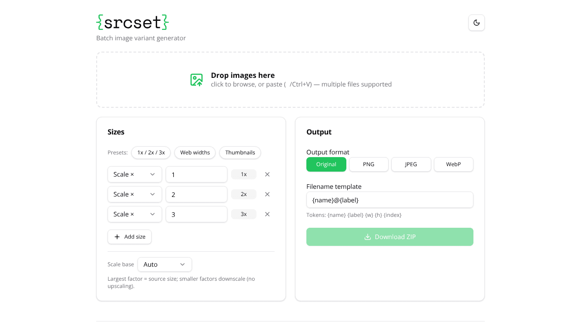
Task: Toggle dark mode with the moon icon
Action: click(477, 23)
